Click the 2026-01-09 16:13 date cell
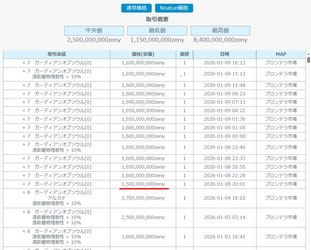 [224, 63]
